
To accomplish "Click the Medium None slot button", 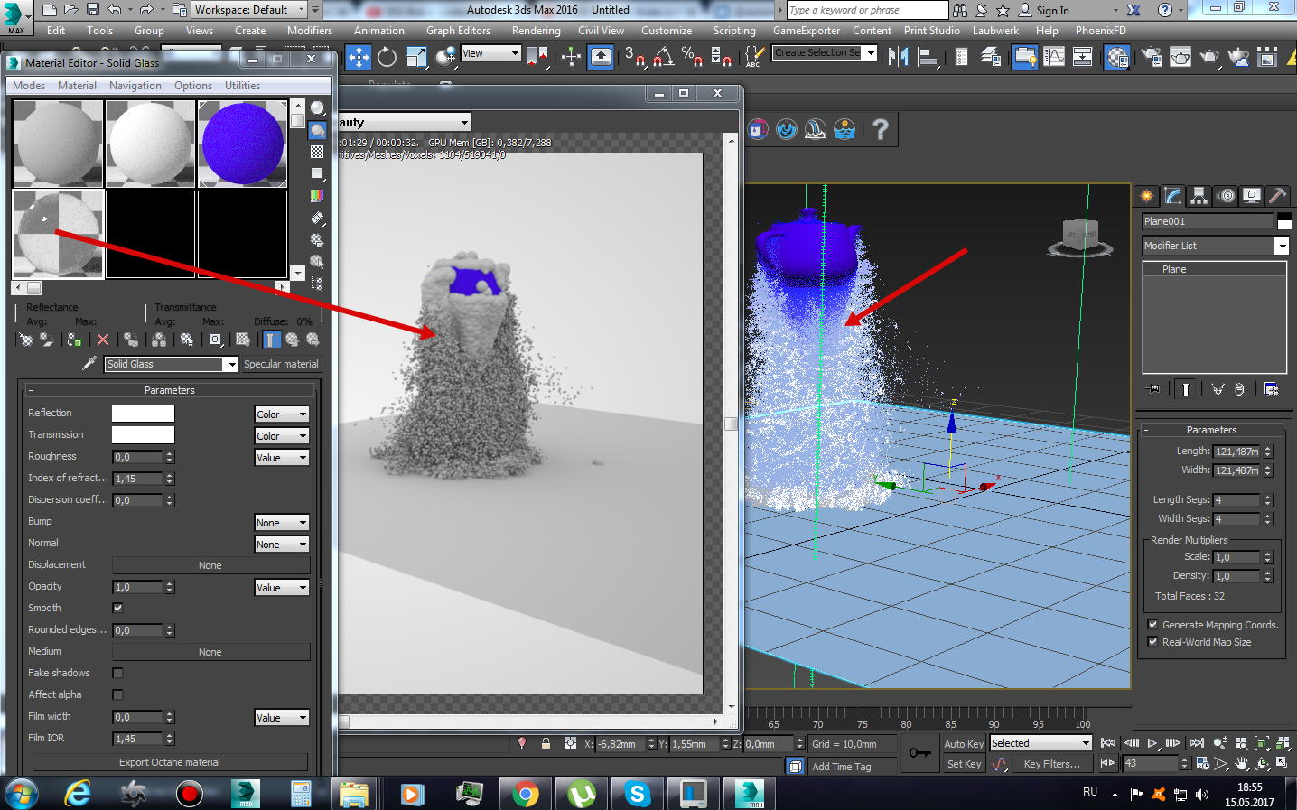I will click(210, 652).
